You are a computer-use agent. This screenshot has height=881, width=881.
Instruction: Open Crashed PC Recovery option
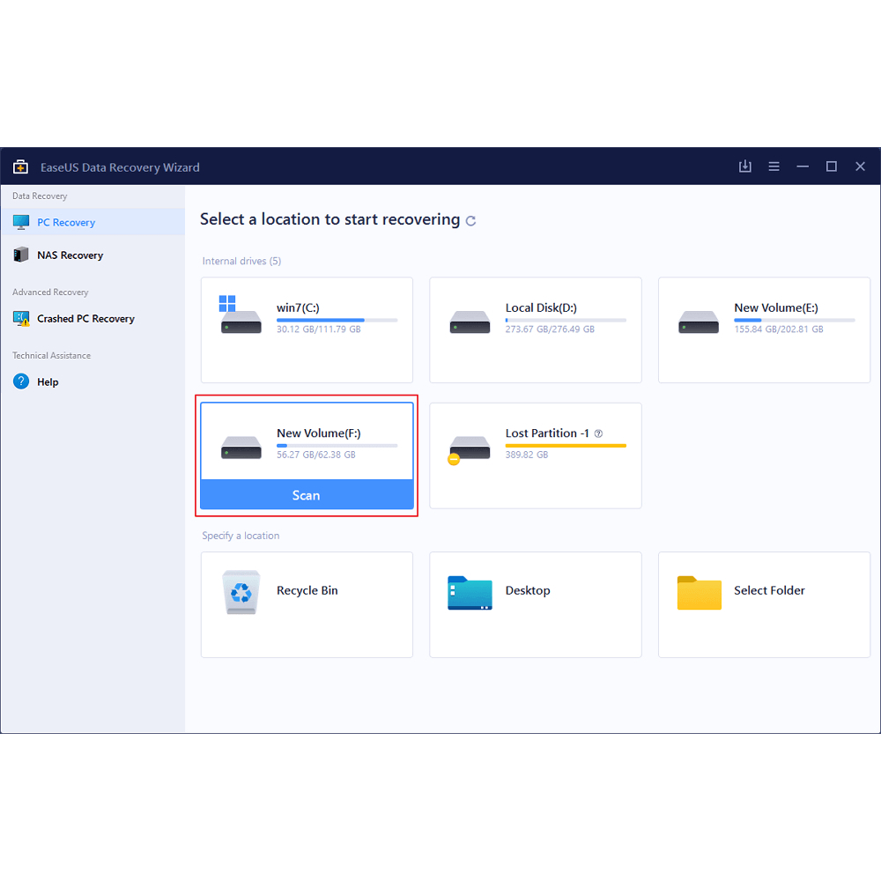click(85, 319)
